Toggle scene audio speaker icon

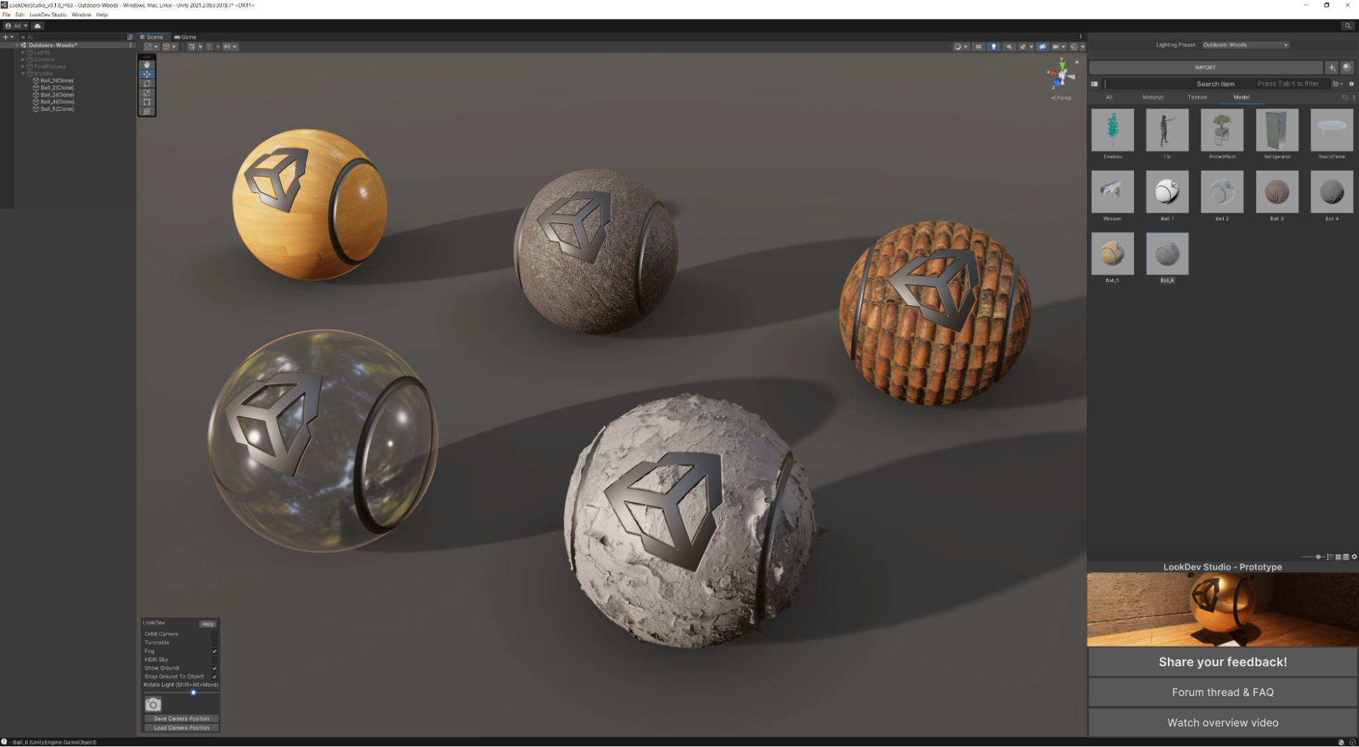click(1010, 47)
